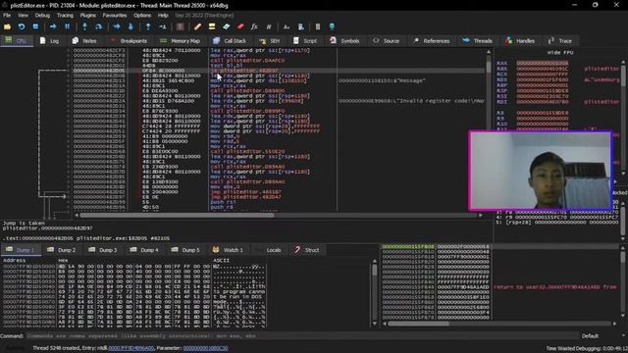Click the Restart debuggee icon
Screen dimensions: 628x353
pos(22,26)
